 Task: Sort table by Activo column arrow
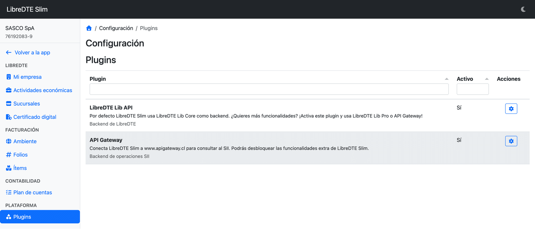[x=487, y=79]
